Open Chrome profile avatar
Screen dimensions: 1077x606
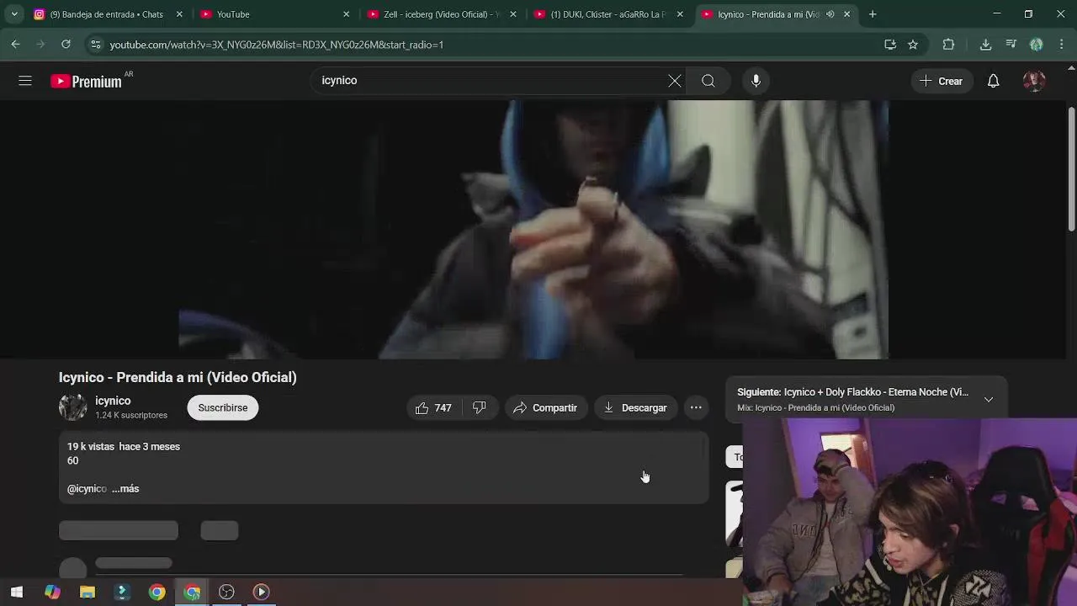[x=1037, y=45]
